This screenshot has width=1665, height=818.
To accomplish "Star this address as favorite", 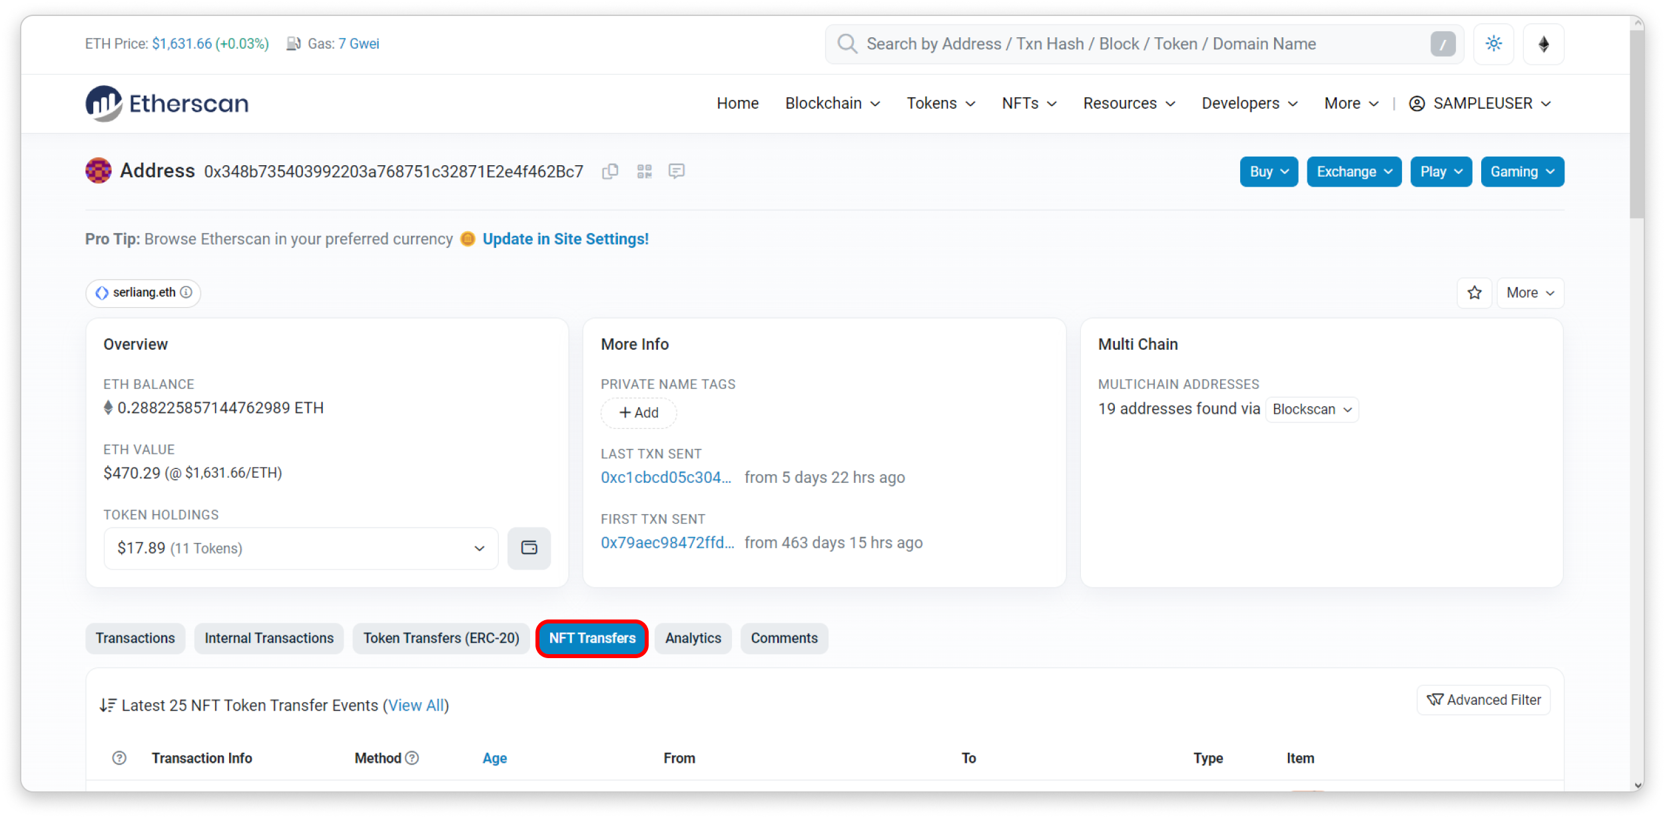I will (x=1475, y=292).
